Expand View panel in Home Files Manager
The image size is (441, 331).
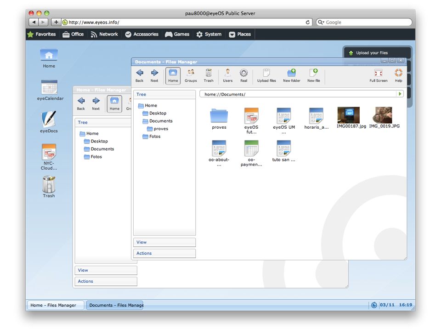click(106, 270)
